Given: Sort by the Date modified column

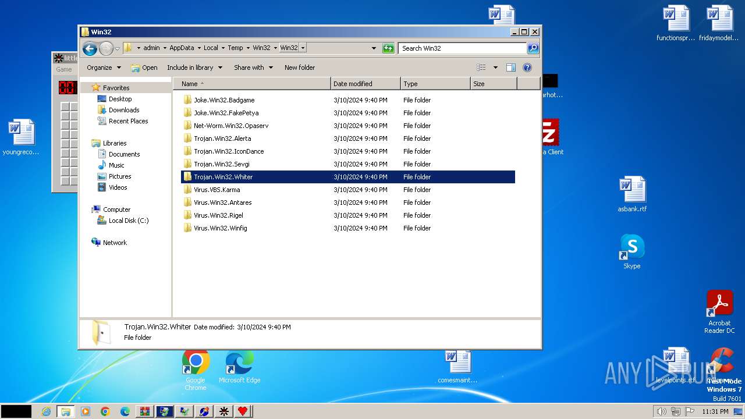Looking at the screenshot, I should point(366,84).
